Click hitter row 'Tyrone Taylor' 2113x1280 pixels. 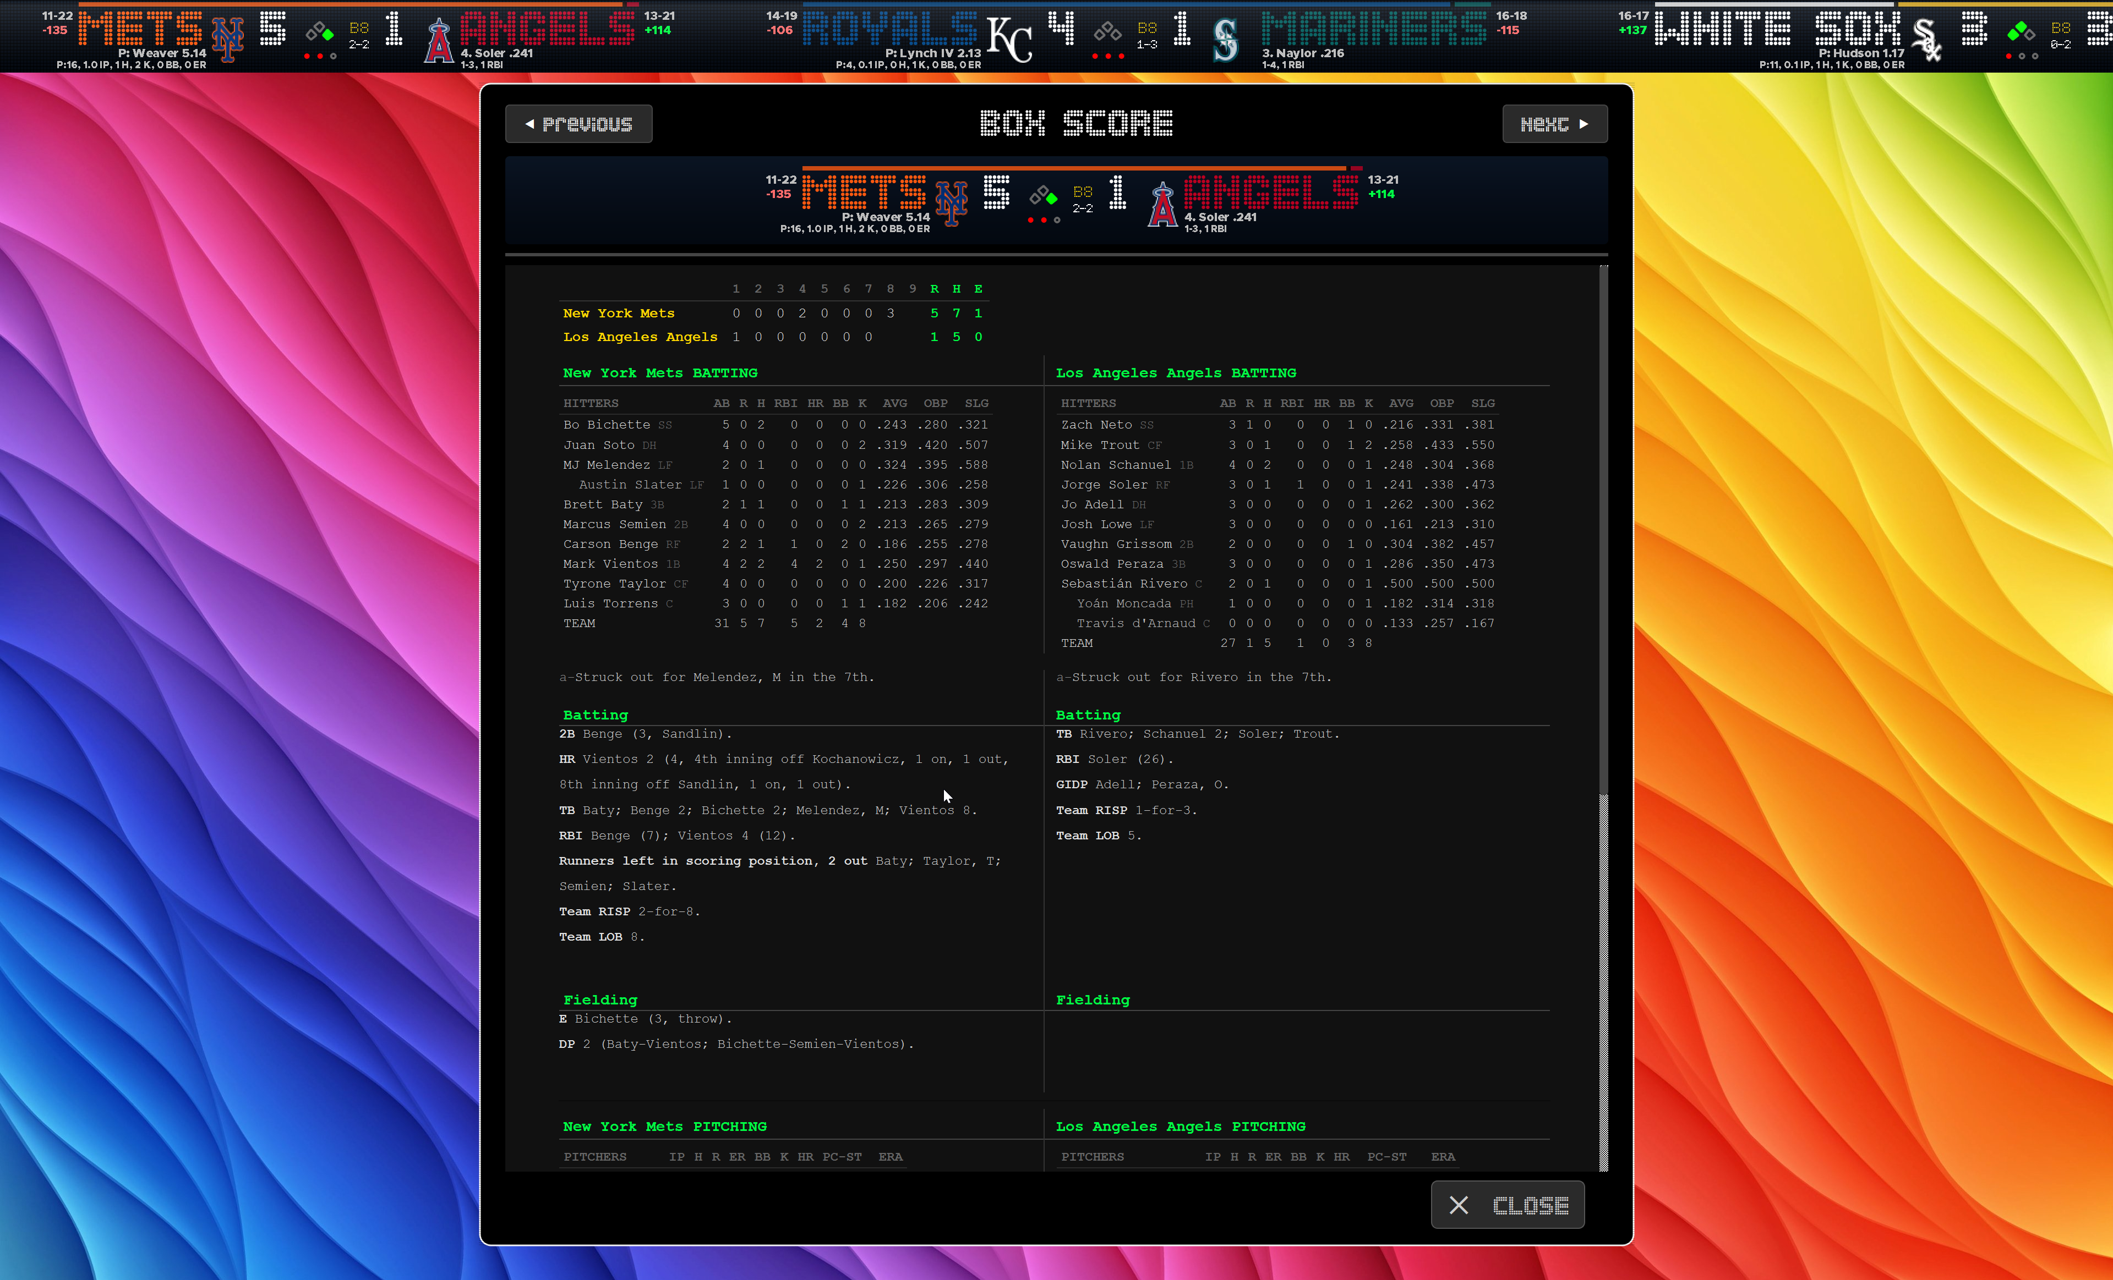775,584
